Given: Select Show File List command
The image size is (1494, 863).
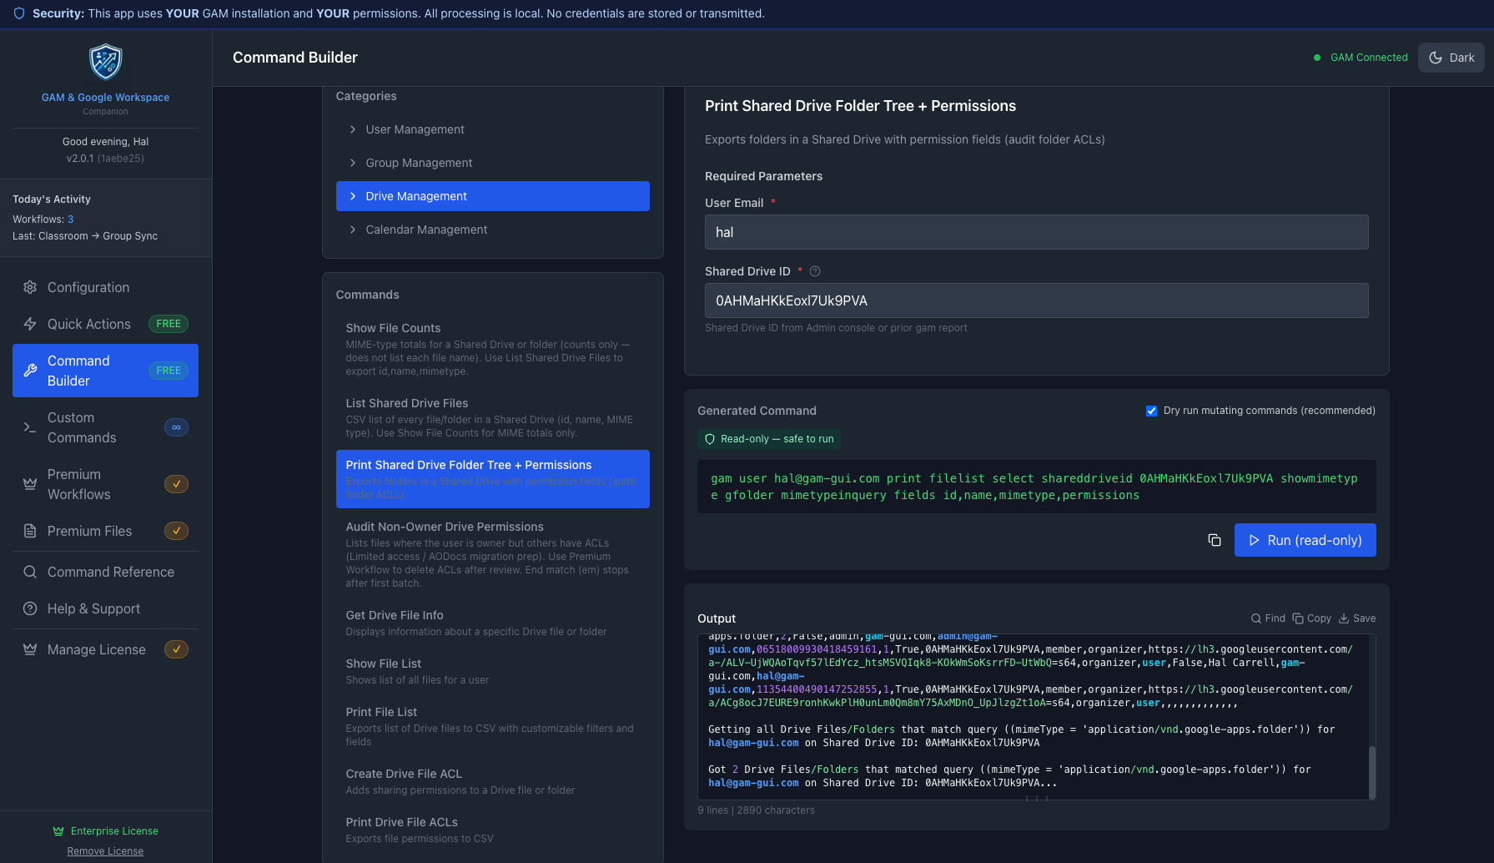Looking at the screenshot, I should [x=493, y=671].
